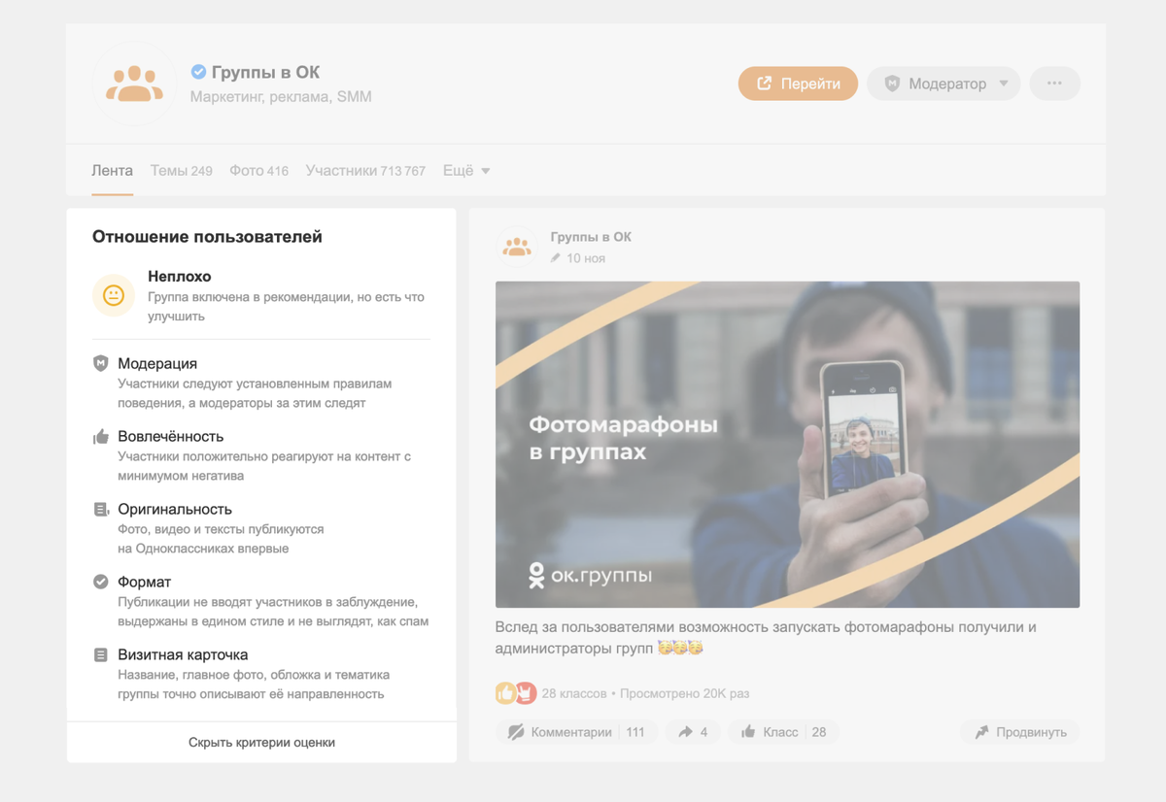Screen dimensions: 1166x802
Task: Click the neutral smiley face rating icon
Action: (x=114, y=295)
